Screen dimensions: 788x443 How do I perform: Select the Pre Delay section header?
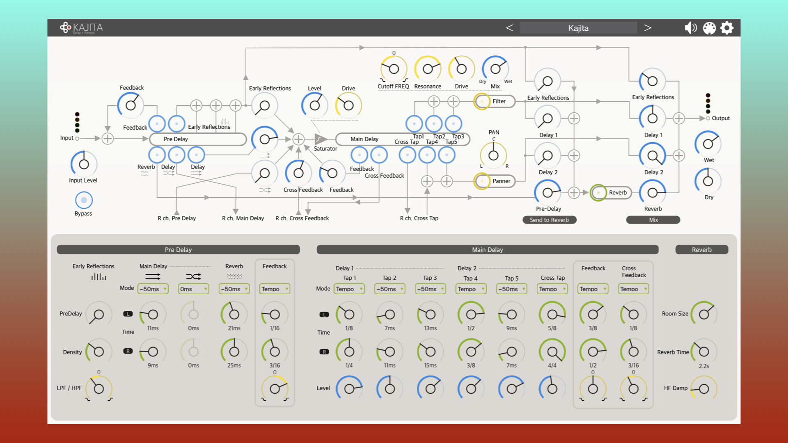pos(178,249)
